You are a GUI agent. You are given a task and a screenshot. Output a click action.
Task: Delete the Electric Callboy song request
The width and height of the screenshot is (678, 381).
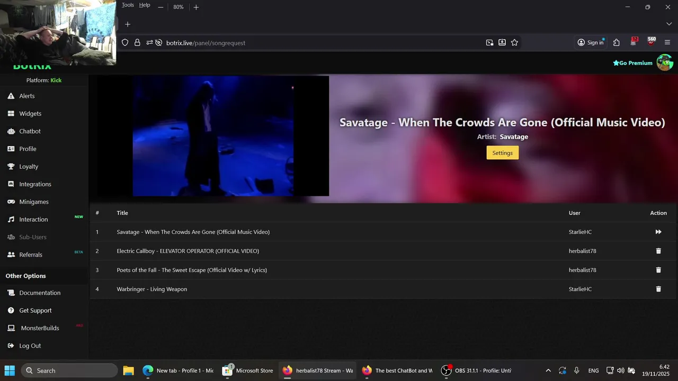(658, 251)
